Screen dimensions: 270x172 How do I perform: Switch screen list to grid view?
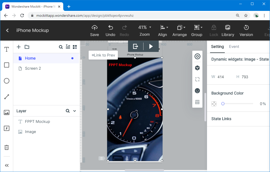point(75,47)
